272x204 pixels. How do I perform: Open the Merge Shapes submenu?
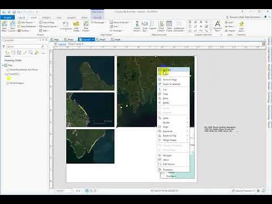[173, 140]
